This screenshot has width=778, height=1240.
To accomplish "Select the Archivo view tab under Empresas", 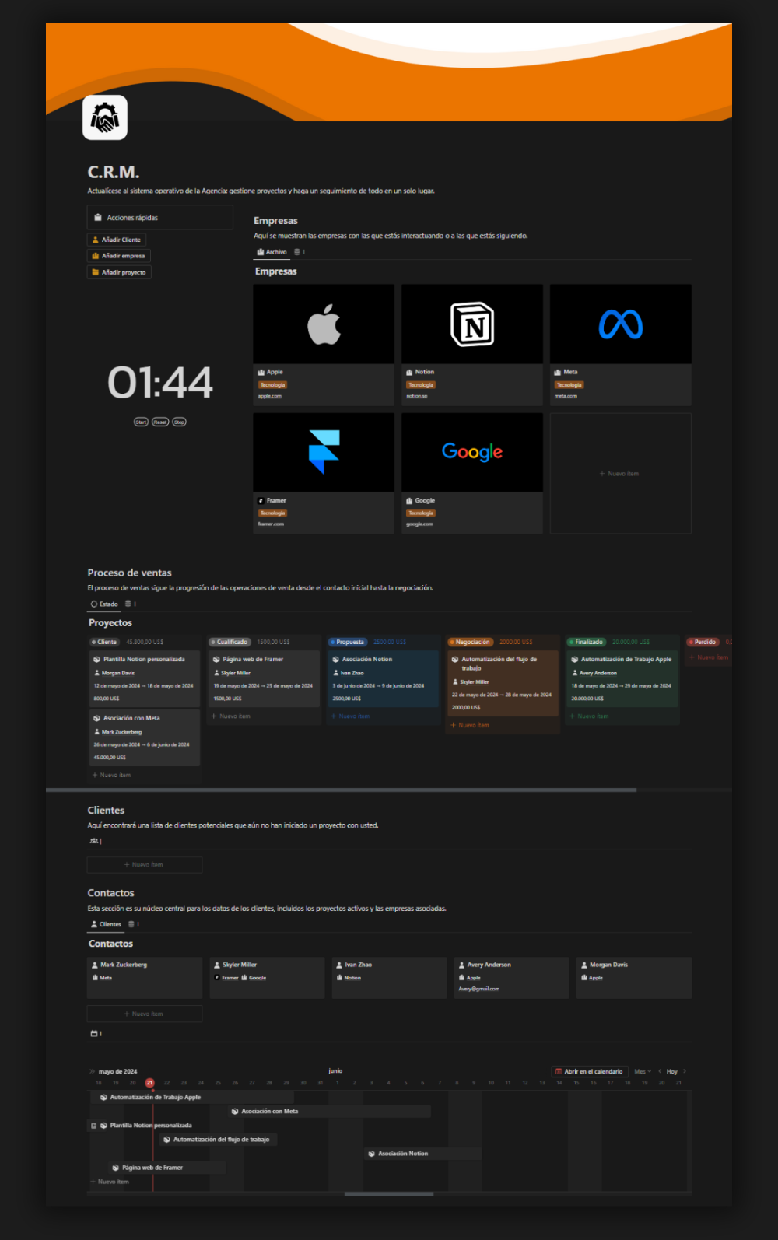I will [272, 252].
